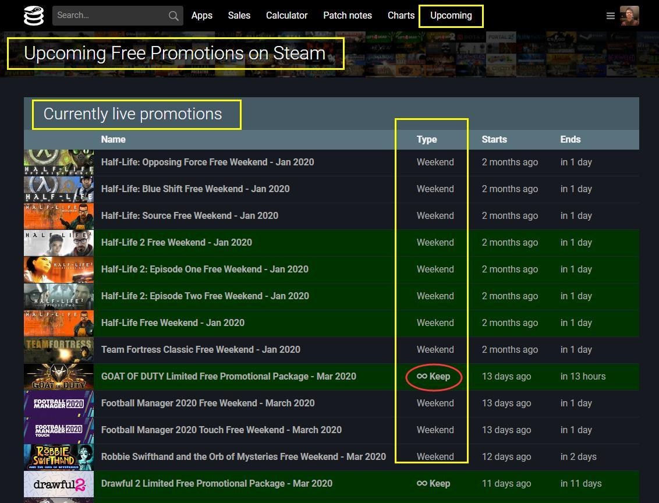The height and width of the screenshot is (503, 659).
Task: Click the Half-Life 2: Episode One thumbnail
Action: (x=59, y=270)
